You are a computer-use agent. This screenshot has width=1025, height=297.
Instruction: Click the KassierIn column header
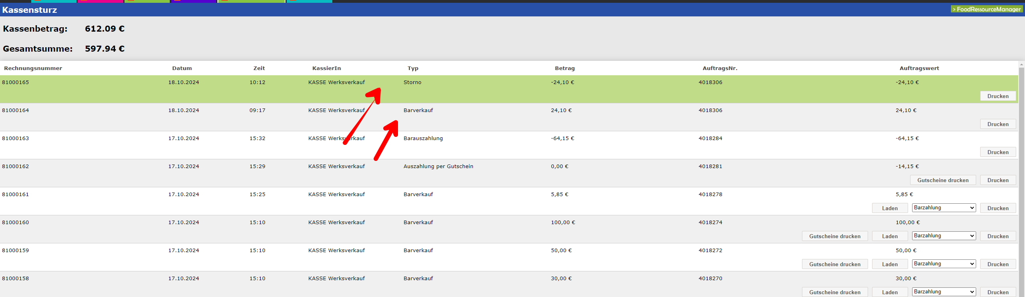[326, 68]
